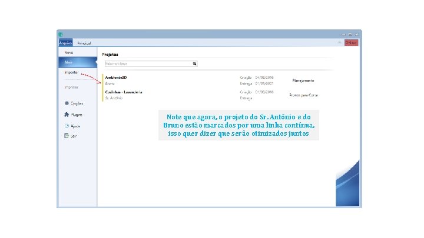Choose Novo in the file menu
Image resolution: width=424 pixels, height=238 pixels.
[69, 53]
